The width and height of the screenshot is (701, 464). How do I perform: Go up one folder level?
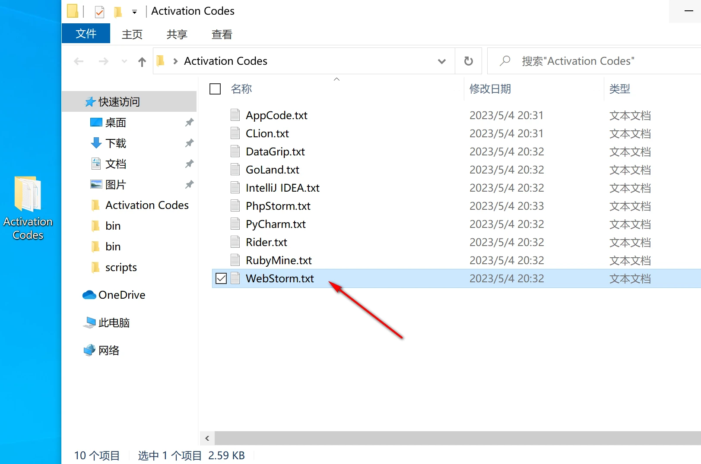(142, 62)
